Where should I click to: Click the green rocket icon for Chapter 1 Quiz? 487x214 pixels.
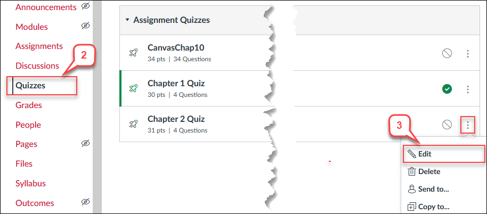(133, 89)
